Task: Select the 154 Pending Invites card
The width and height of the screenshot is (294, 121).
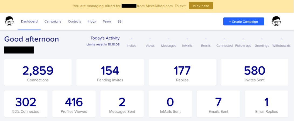Action: tap(110, 72)
